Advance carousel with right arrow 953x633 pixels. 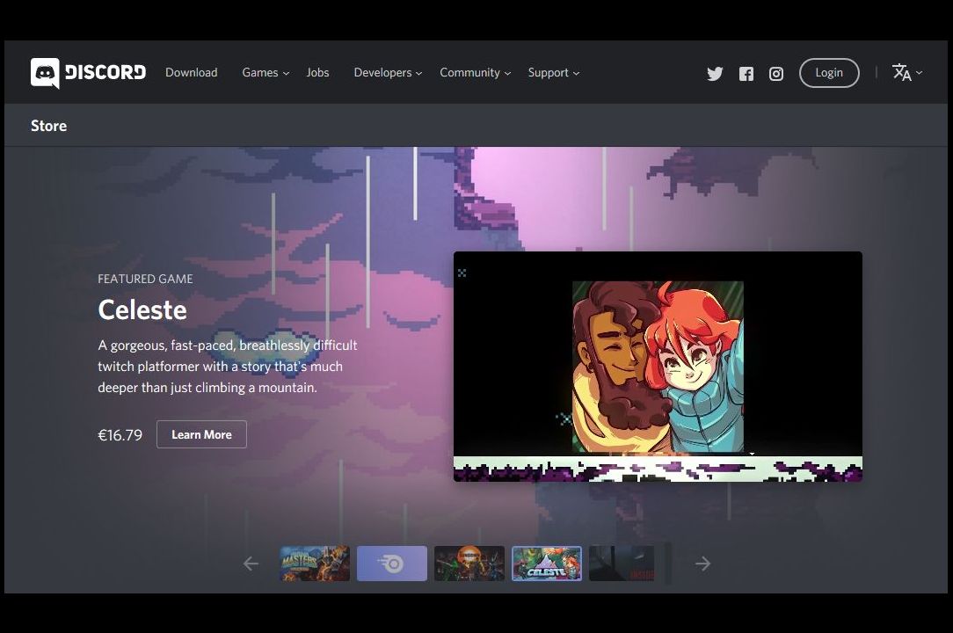pyautogui.click(x=702, y=564)
